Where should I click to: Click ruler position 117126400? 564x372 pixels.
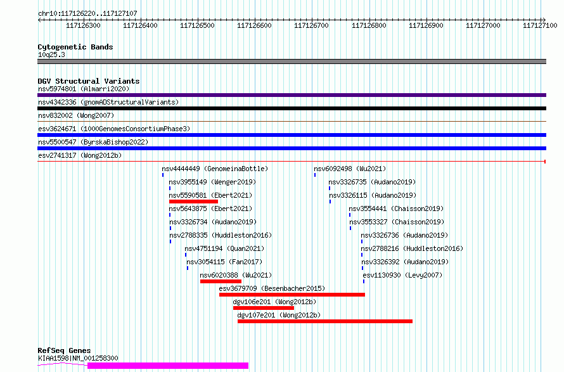coord(140,25)
